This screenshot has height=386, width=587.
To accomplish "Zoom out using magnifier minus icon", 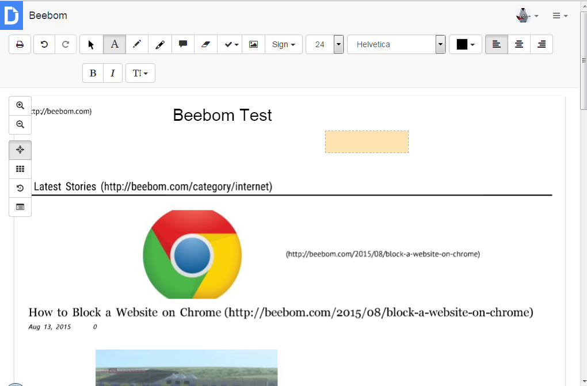I will pos(20,124).
